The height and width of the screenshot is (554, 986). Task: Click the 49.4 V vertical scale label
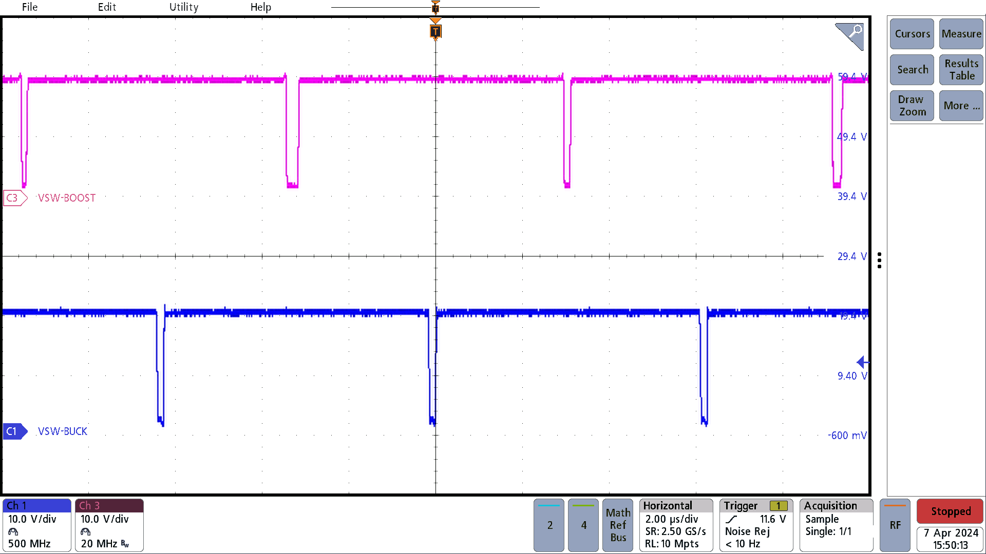coord(852,137)
